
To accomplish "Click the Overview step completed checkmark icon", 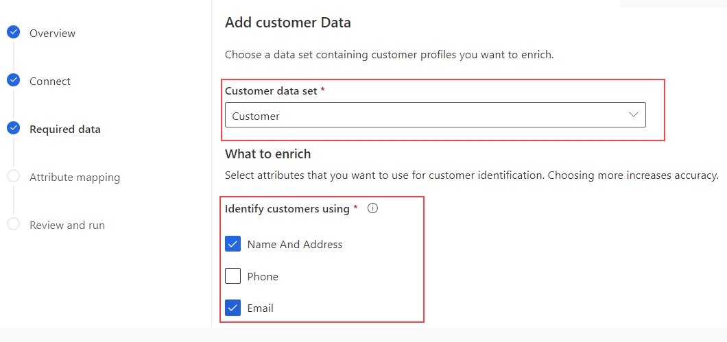I will pyautogui.click(x=13, y=32).
